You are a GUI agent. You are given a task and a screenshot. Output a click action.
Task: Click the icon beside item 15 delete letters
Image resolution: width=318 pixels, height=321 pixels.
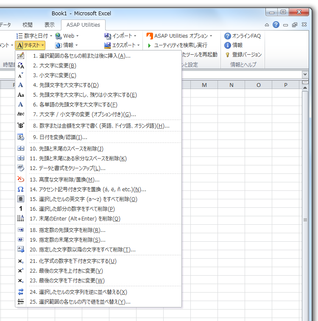[x=21, y=199]
